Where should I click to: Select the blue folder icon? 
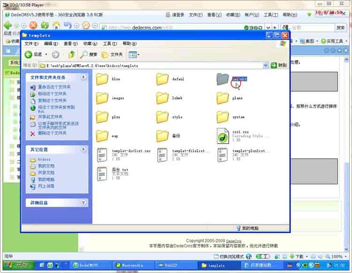click(102, 79)
